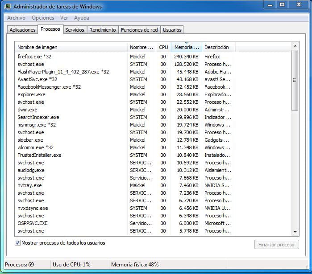Select the FlashPlayerPlugin_11_4_402_287.exe process
The image size is (312, 274).
tap(125, 72)
